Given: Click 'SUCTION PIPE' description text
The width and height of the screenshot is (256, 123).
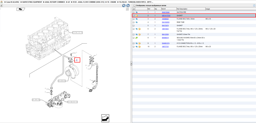Looking at the screenshot, I should pos(181,12).
